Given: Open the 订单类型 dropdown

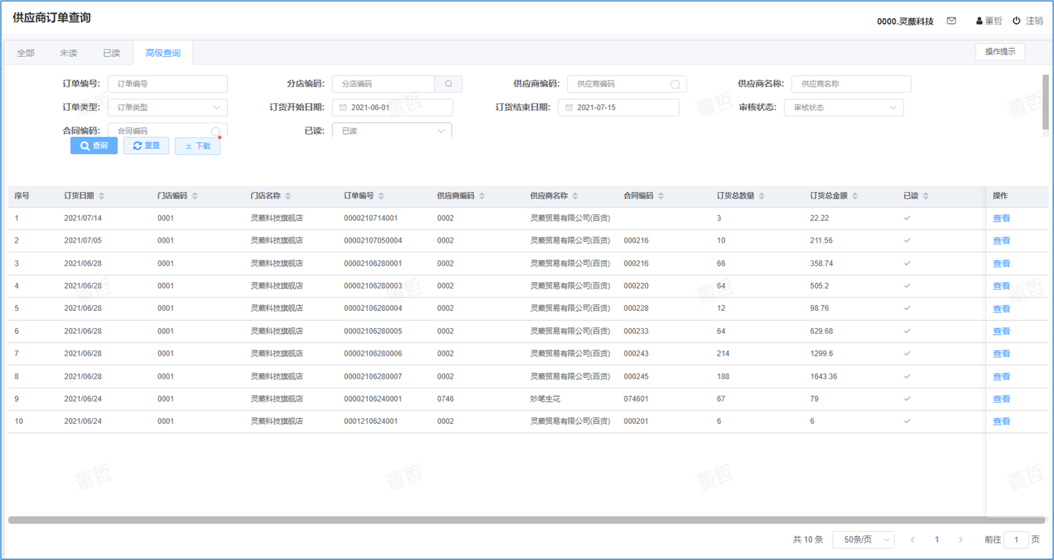Looking at the screenshot, I should pyautogui.click(x=167, y=108).
